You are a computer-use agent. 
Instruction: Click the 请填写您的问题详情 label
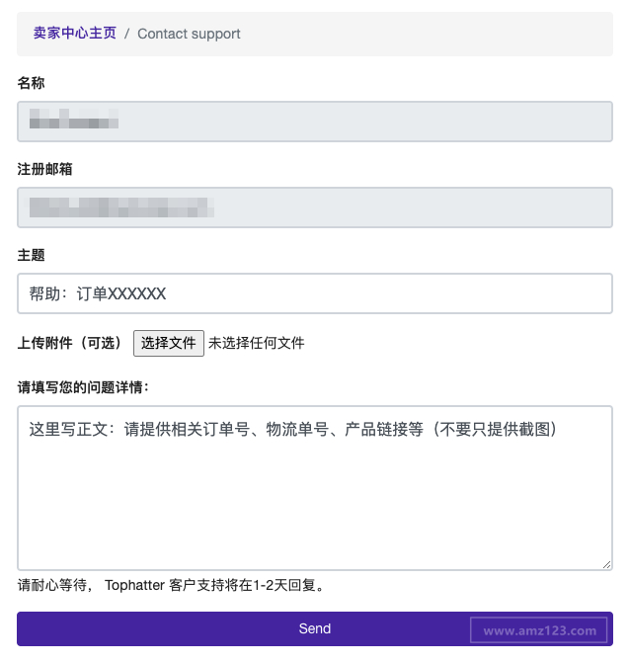click(83, 387)
